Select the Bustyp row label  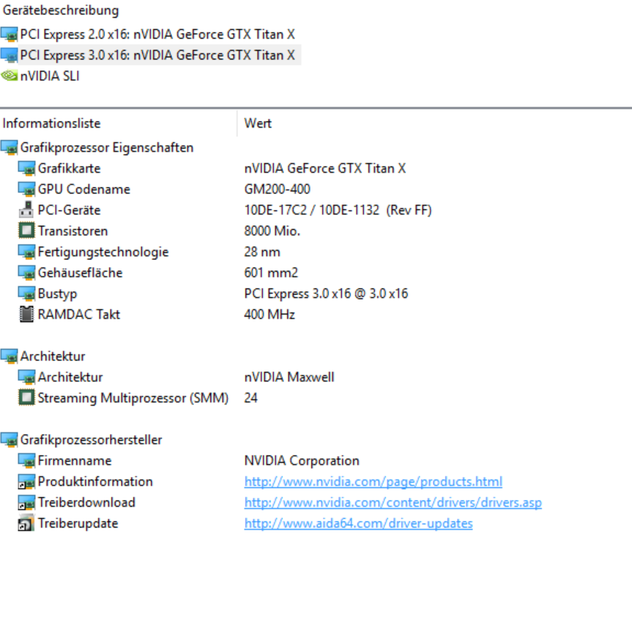pyautogui.click(x=57, y=294)
